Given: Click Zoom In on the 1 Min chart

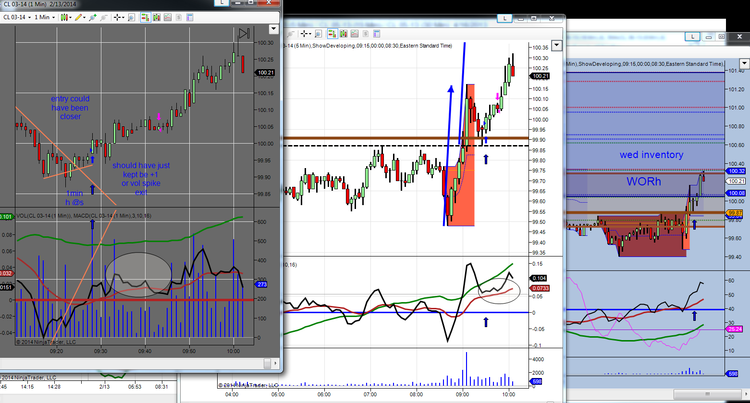Looking at the screenshot, I should pos(93,17).
